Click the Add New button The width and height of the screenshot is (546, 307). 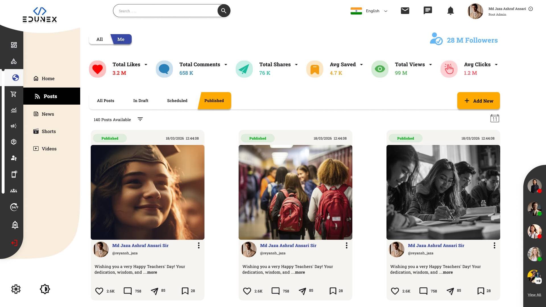pos(478,101)
